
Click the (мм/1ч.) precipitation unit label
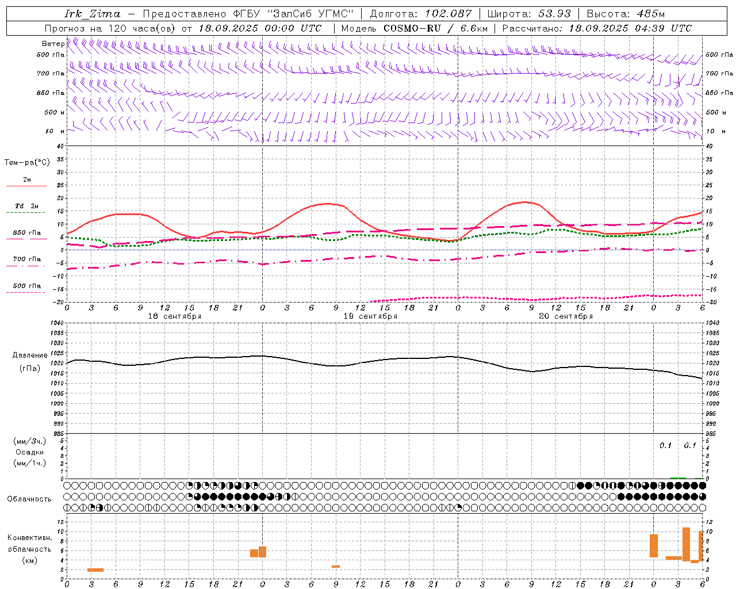click(x=30, y=463)
